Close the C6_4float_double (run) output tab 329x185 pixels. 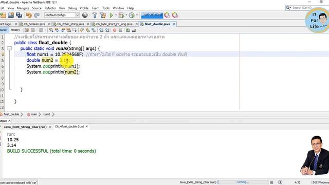point(87,126)
